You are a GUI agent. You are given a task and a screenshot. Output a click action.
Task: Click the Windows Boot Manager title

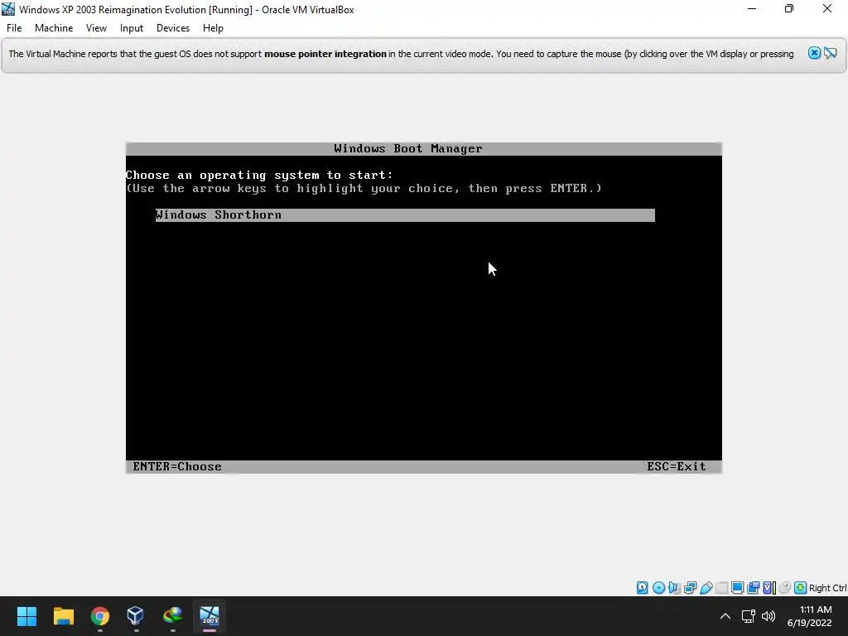pyautogui.click(x=407, y=149)
